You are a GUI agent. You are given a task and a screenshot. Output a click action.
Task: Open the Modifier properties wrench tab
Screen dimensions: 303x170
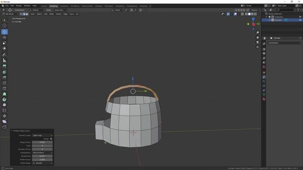pyautogui.click(x=264, y=77)
